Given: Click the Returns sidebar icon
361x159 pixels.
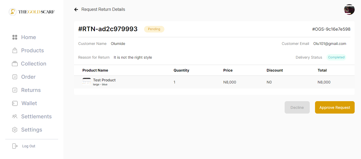Looking at the screenshot, I should (x=15, y=90).
